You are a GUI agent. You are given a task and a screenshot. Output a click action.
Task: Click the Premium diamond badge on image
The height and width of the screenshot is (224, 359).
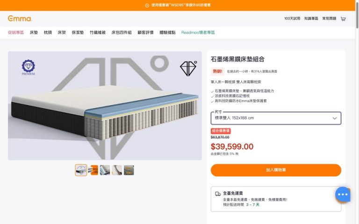[29, 67]
